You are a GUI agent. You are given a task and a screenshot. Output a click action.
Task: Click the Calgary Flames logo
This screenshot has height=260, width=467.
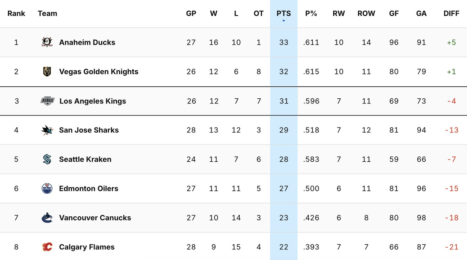point(47,247)
